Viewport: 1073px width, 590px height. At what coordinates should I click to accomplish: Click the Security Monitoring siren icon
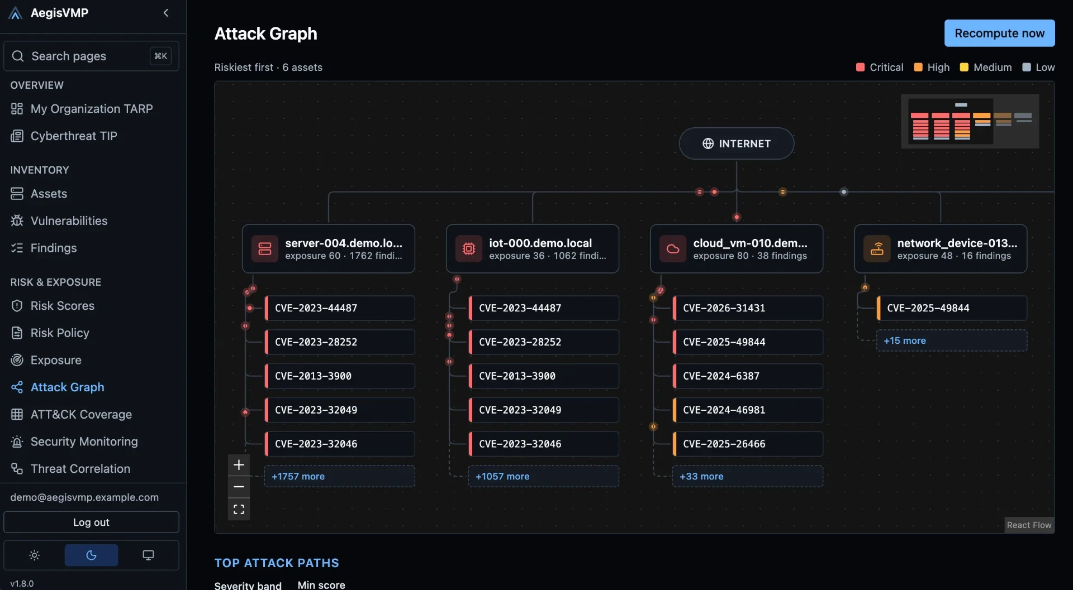(x=17, y=442)
